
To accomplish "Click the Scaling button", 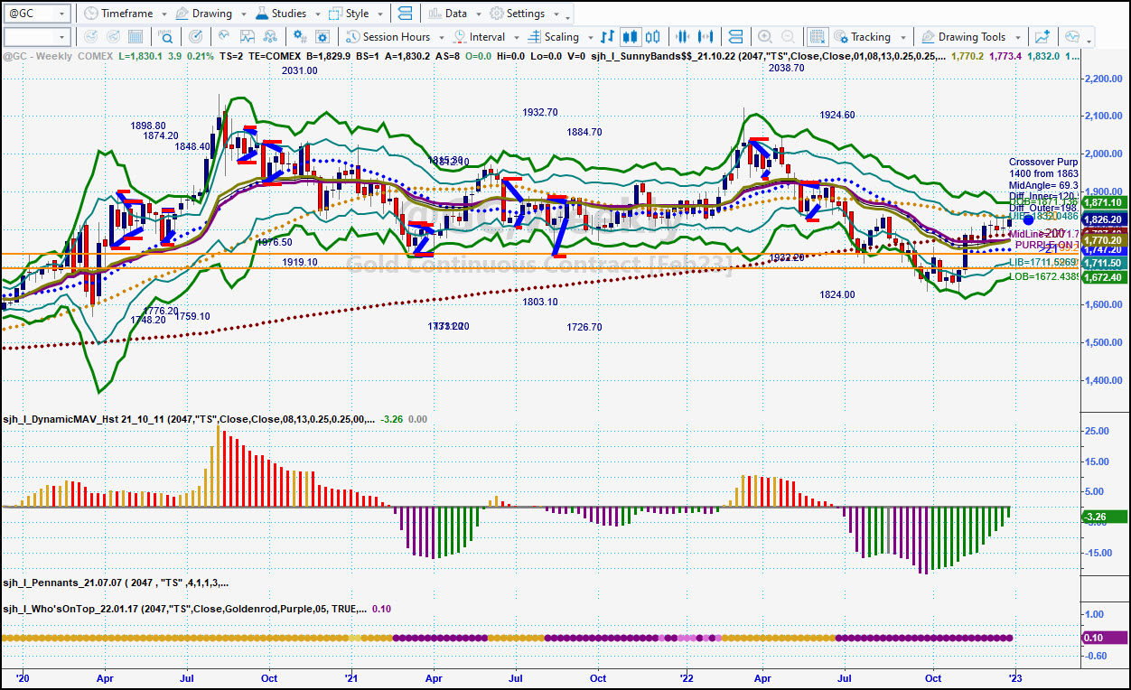I will coord(553,37).
